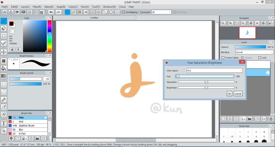Click the Saturation slider handle

207,82
